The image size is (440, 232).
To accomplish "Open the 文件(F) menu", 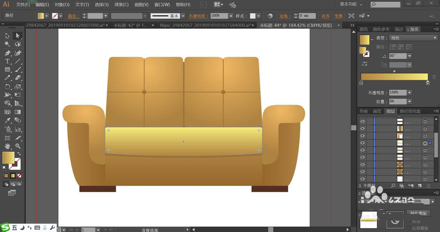I will (x=23, y=4).
